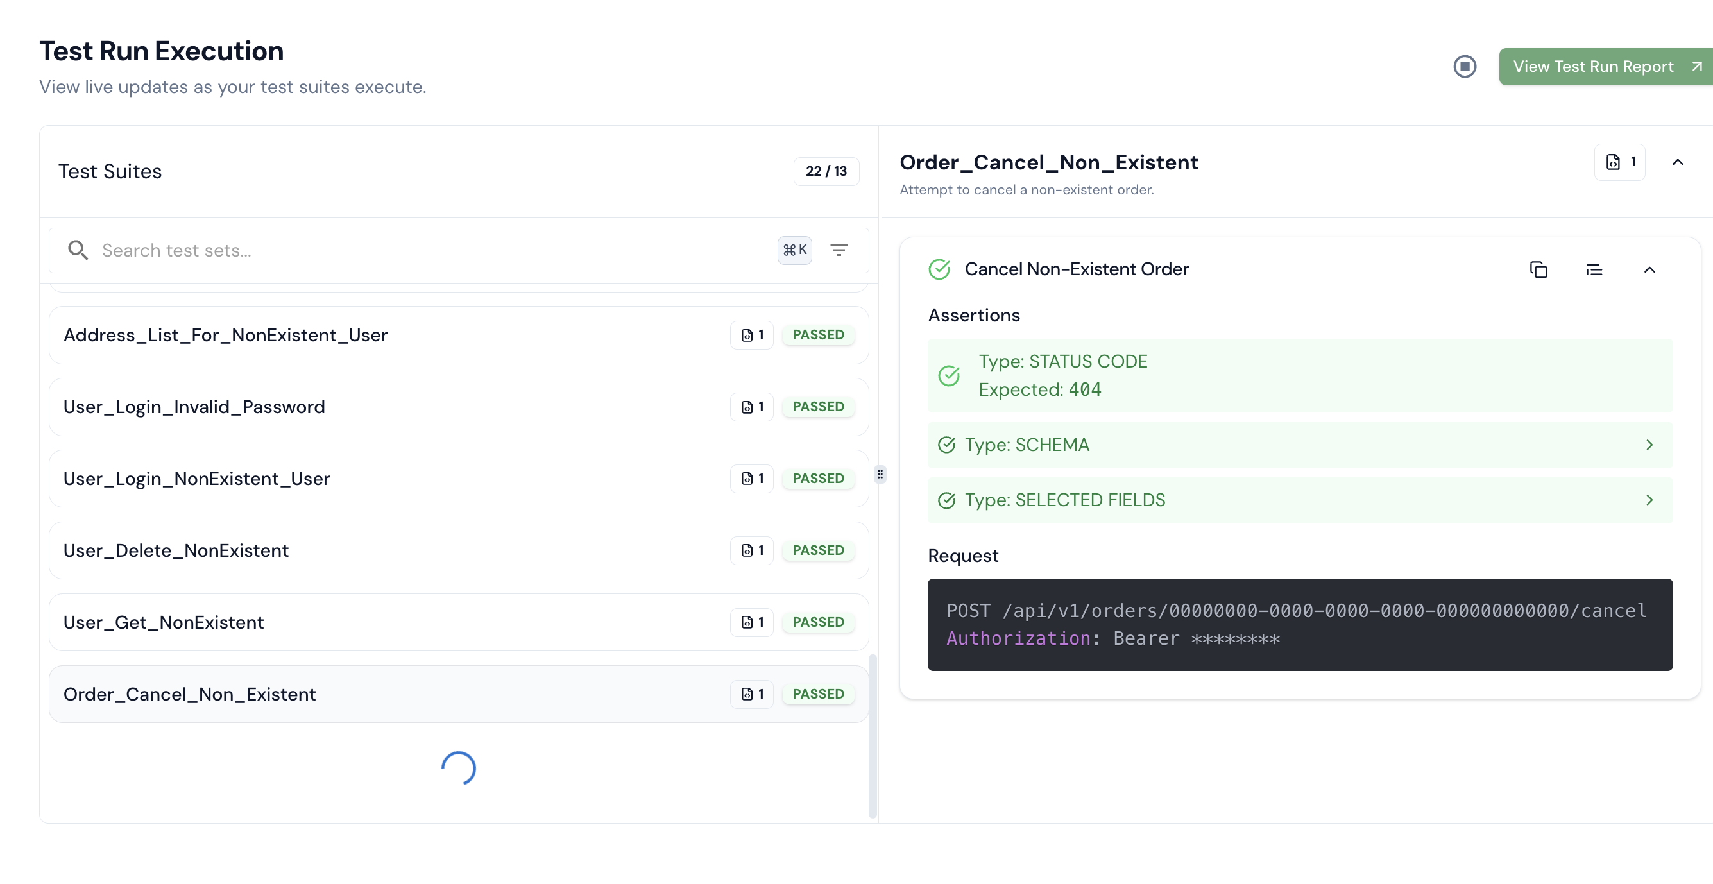Click the ⌘K shortcut badge in the search field
The height and width of the screenshot is (884, 1713).
point(794,250)
